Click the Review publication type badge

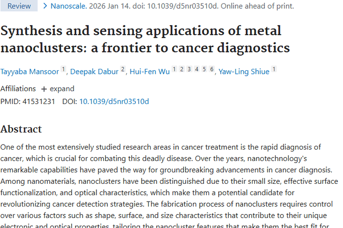pos(19,6)
